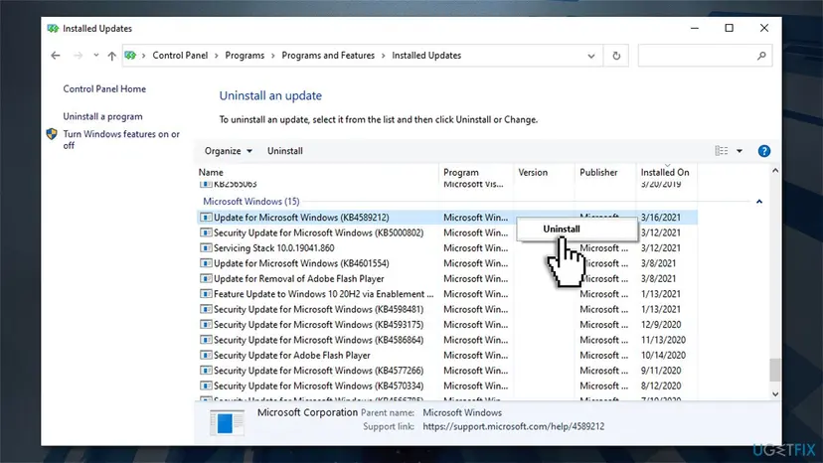This screenshot has width=823, height=463.
Task: Open the More options view dropdown arrow
Action: point(740,151)
